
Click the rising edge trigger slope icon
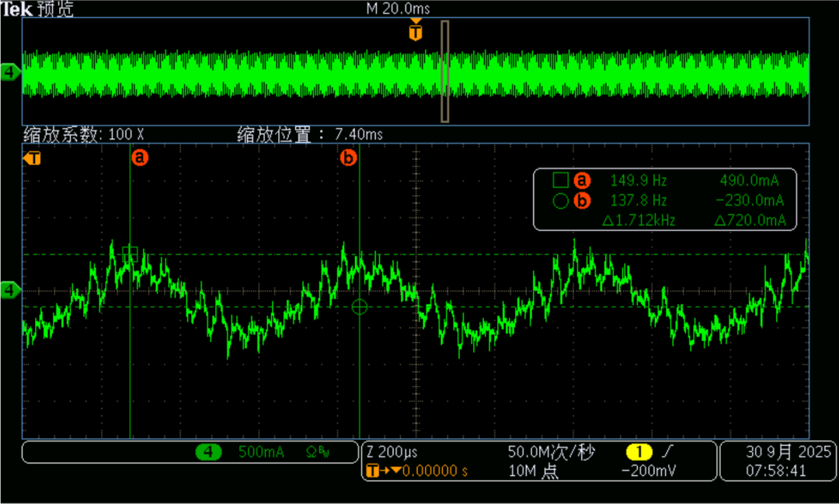[668, 452]
